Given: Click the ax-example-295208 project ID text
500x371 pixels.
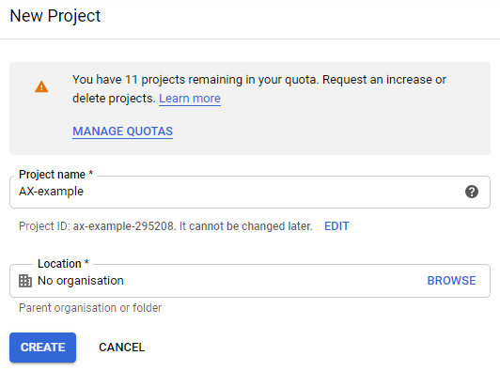Looking at the screenshot, I should (x=123, y=226).
